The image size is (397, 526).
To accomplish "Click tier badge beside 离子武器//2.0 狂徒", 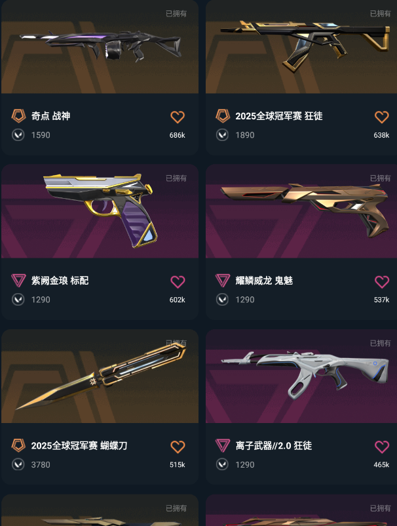I will tap(223, 445).
